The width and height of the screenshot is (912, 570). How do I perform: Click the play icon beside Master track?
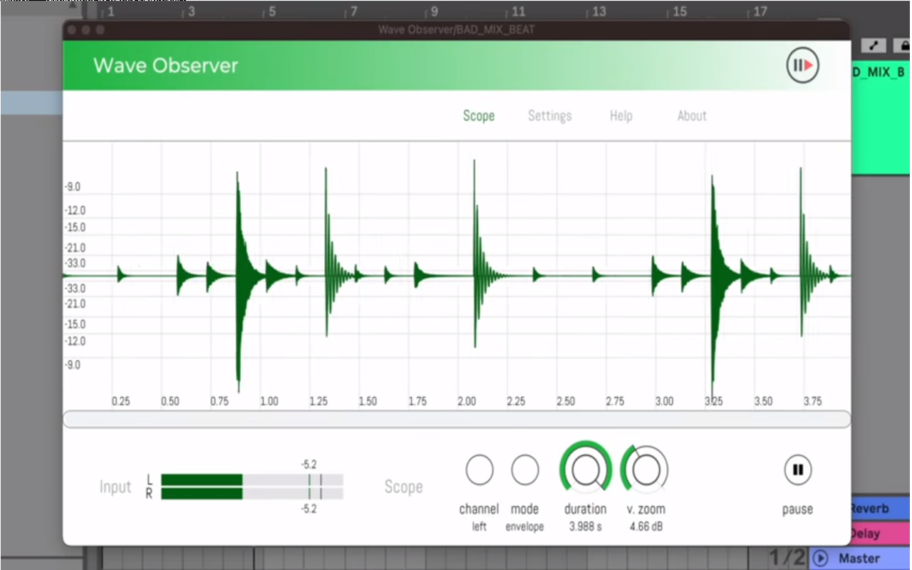(x=820, y=559)
